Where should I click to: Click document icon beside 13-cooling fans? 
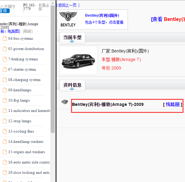pos(5,131)
